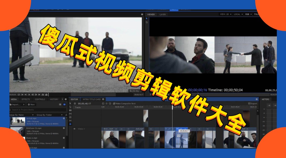The height and width of the screenshot is (158, 286).
Task: Click the Export button above the timeline
Action: point(252,103)
